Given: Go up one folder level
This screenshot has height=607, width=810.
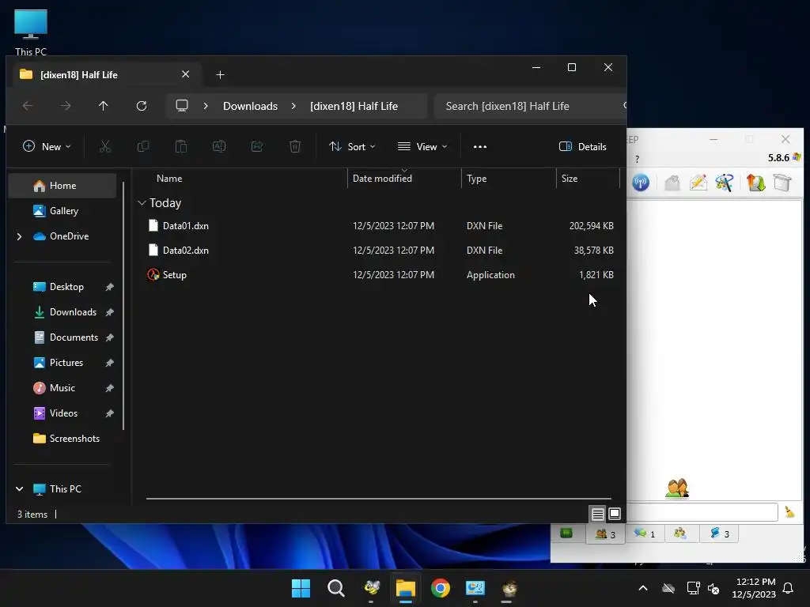Looking at the screenshot, I should click(104, 106).
